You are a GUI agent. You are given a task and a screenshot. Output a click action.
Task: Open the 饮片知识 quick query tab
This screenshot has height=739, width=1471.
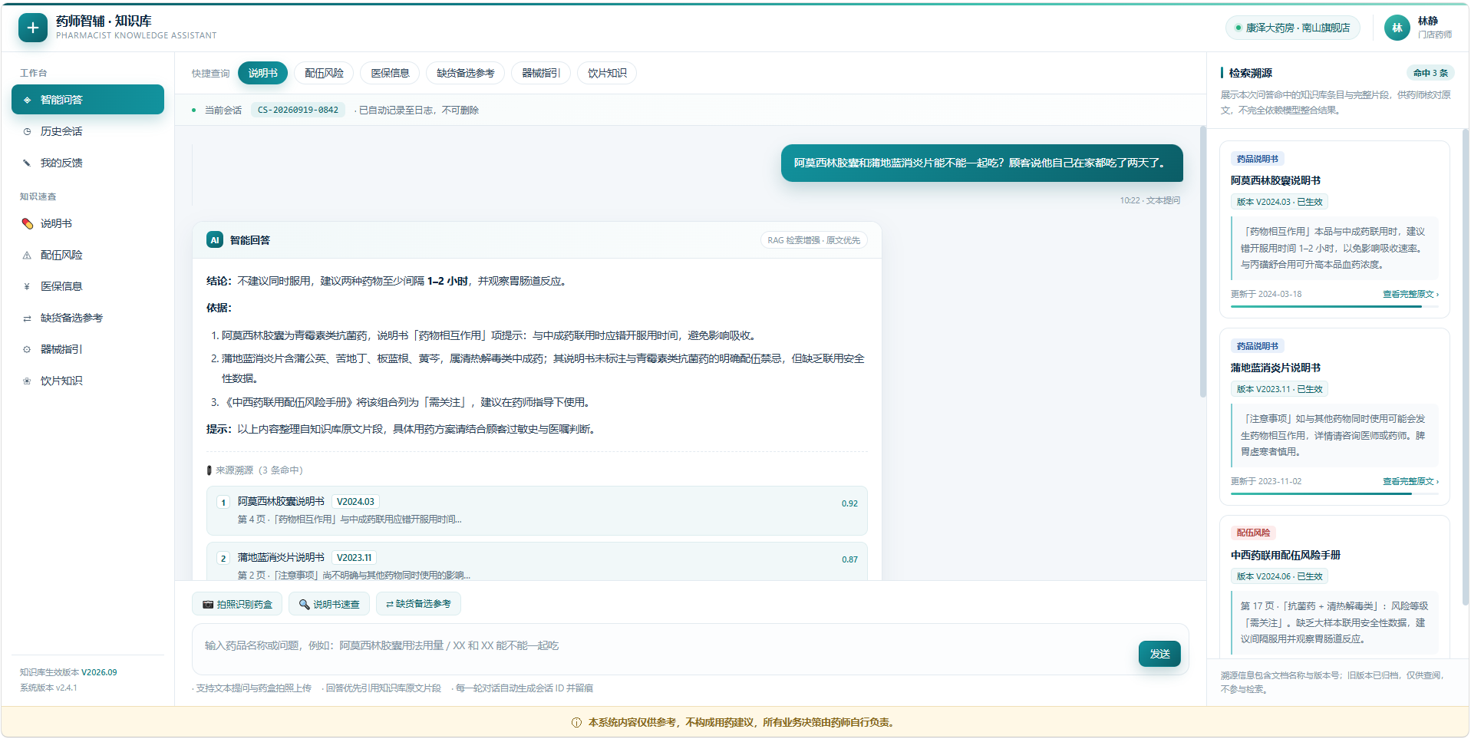607,73
